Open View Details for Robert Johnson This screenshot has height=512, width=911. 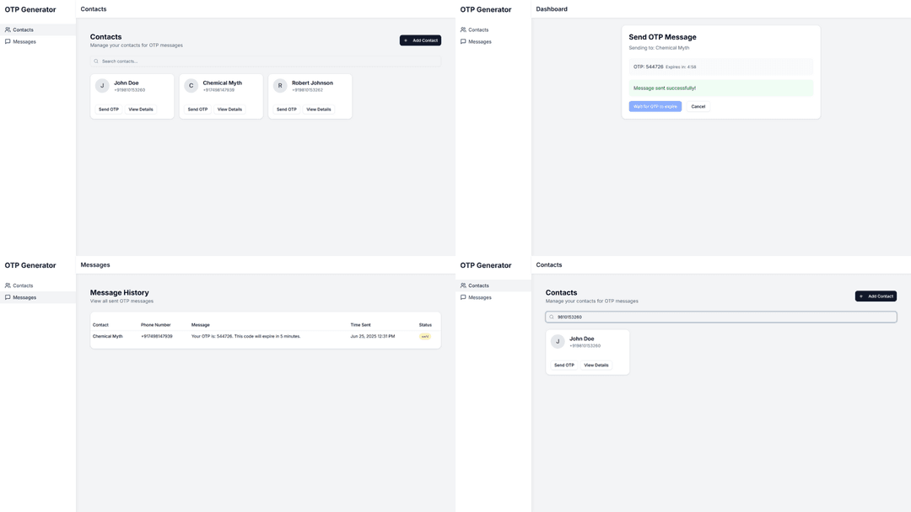[x=318, y=109]
